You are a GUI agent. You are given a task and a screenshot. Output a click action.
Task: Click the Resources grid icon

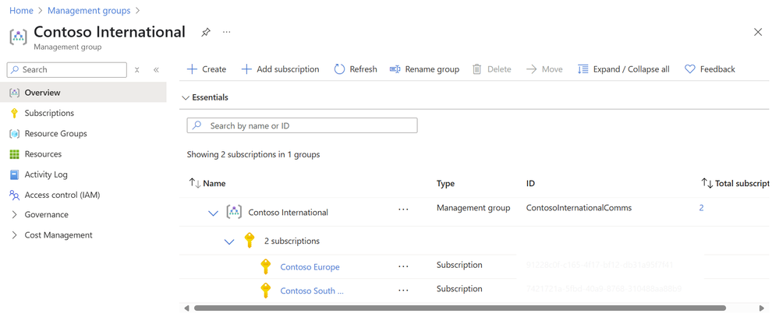tap(14, 154)
